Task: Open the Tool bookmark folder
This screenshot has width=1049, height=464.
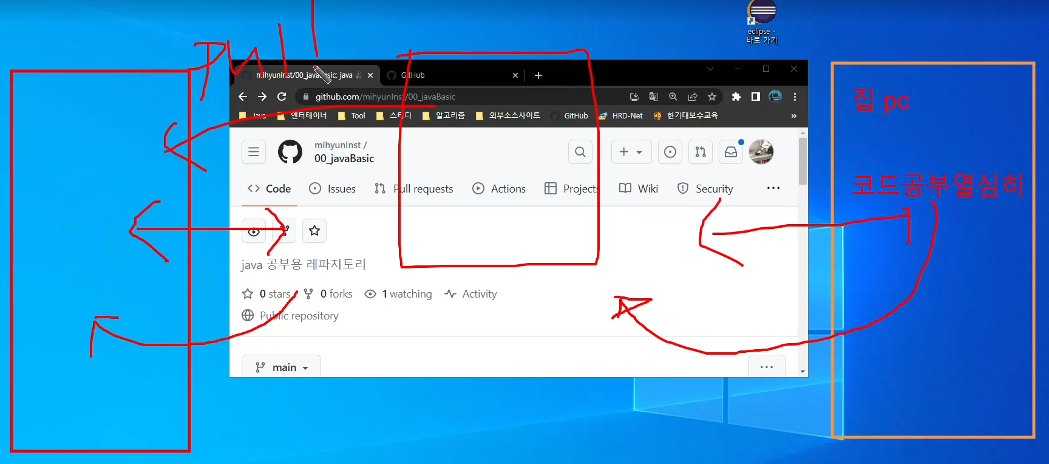Action: [x=351, y=115]
